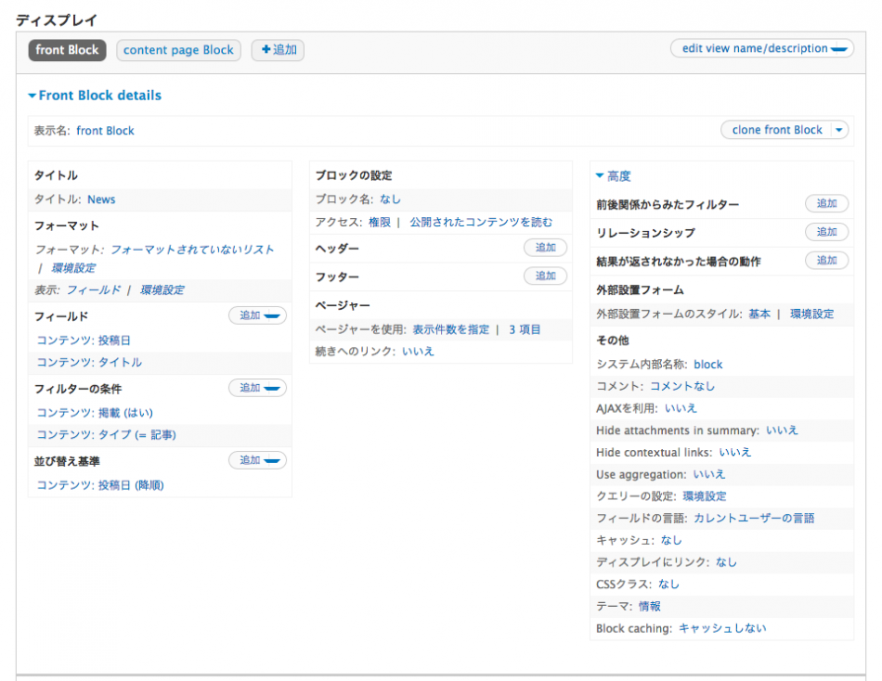882x681 pixels.
Task: Click the clone front Block button
Action: pyautogui.click(x=776, y=130)
